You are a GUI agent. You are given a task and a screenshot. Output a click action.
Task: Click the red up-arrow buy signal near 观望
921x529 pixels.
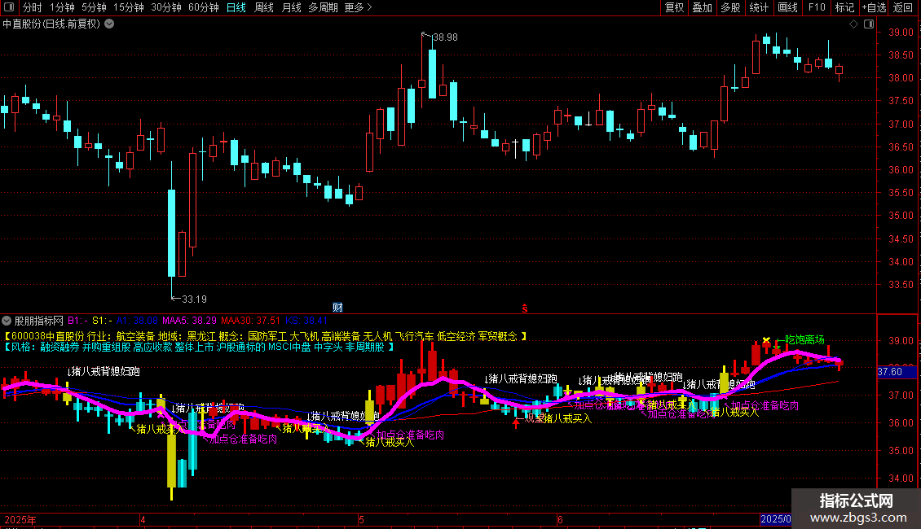pyautogui.click(x=516, y=423)
